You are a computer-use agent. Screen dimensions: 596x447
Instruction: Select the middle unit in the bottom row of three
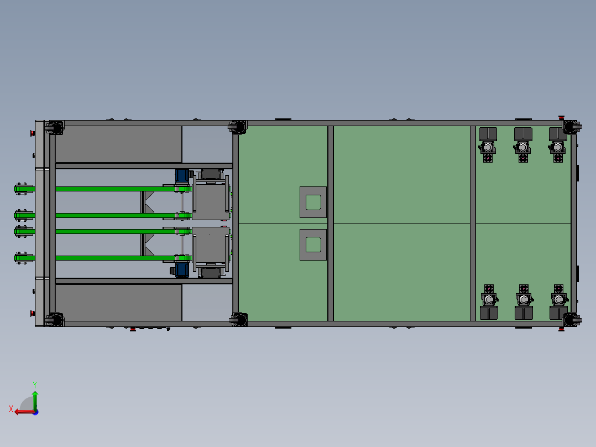click(524, 302)
